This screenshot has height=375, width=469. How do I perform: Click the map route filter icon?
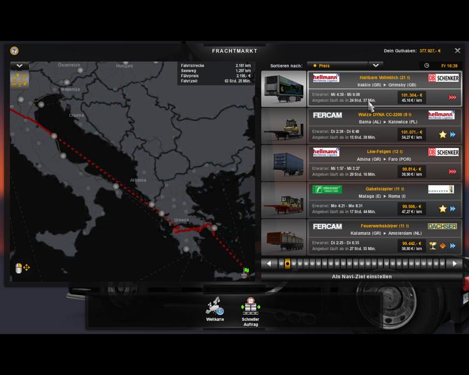pyautogui.click(x=19, y=79)
